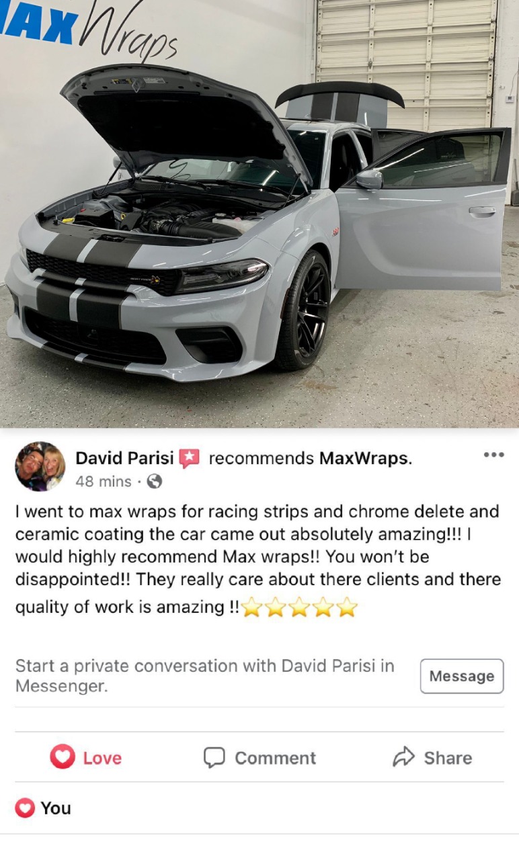
Task: View the gray Dodge Charger photo
Action: 259,214
